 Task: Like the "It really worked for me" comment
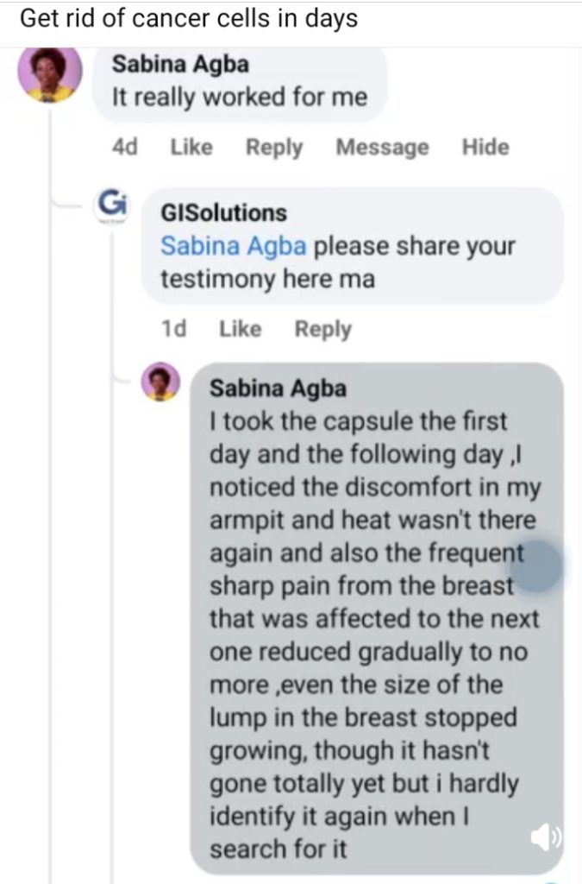tap(191, 148)
